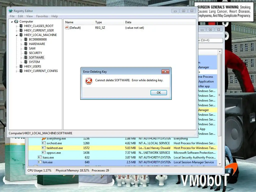Click the BCD00000000 key icon
256x192 pixels.
(x=26, y=39)
